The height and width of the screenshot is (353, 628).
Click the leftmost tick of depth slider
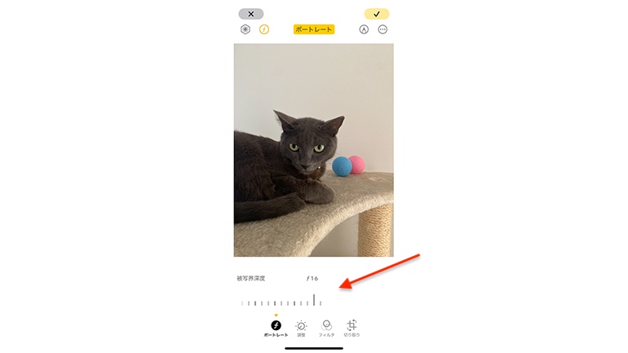click(242, 303)
